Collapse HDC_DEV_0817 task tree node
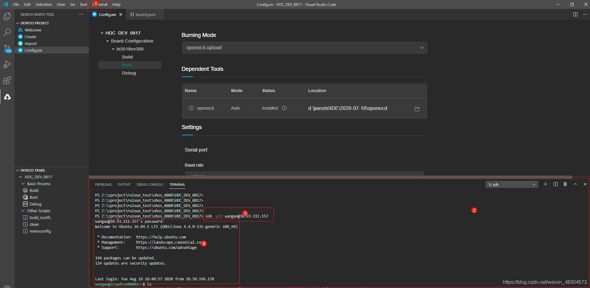The width and height of the screenshot is (590, 288). (20, 177)
